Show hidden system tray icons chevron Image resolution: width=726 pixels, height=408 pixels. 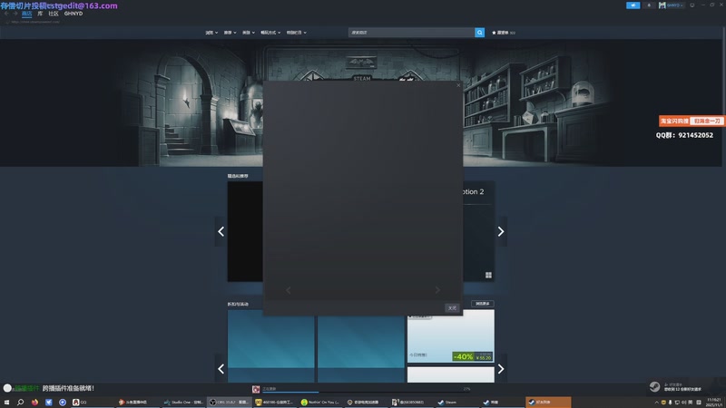pyautogui.click(x=656, y=403)
